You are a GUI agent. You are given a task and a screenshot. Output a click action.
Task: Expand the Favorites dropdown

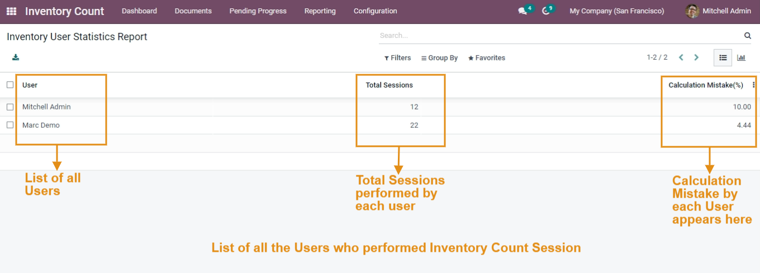click(486, 58)
